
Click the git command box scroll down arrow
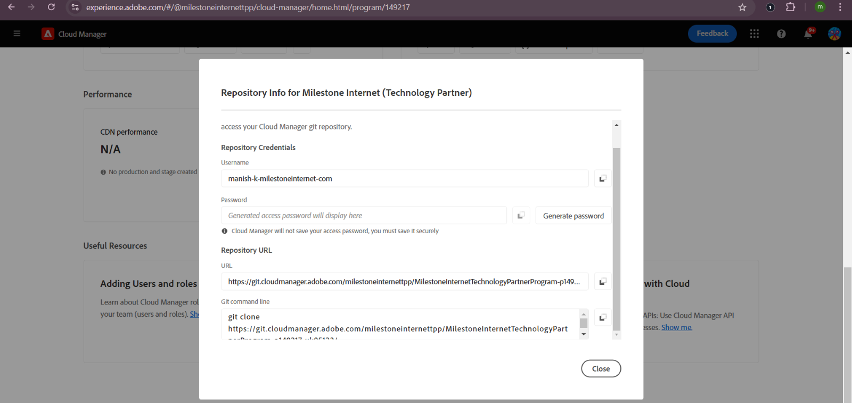click(x=584, y=334)
